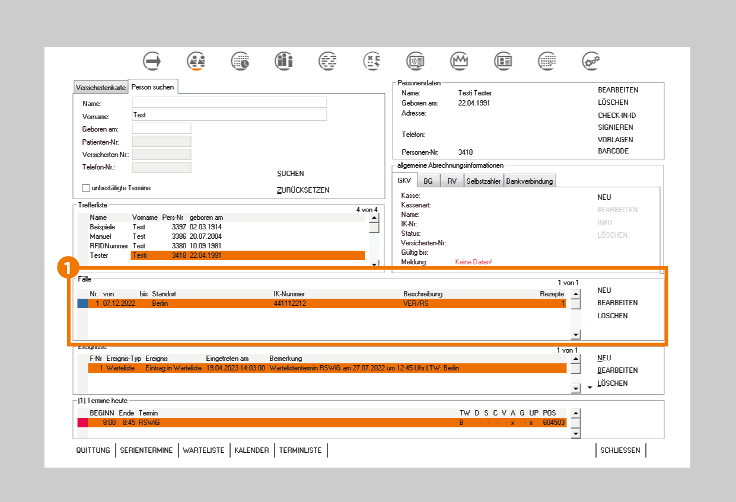The height and width of the screenshot is (502, 736).
Task: Click the ID card toolbar icon
Action: point(504,60)
